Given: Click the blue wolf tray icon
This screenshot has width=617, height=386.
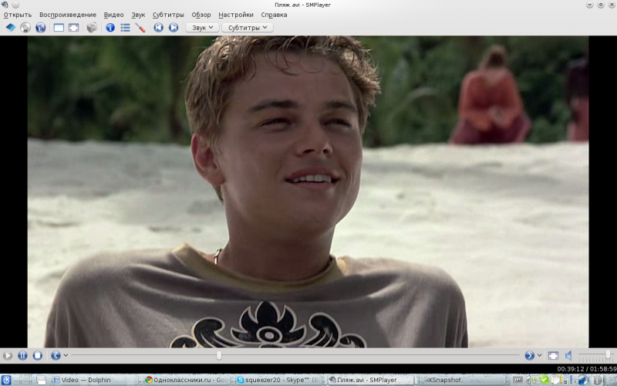Looking at the screenshot, I should (x=584, y=380).
